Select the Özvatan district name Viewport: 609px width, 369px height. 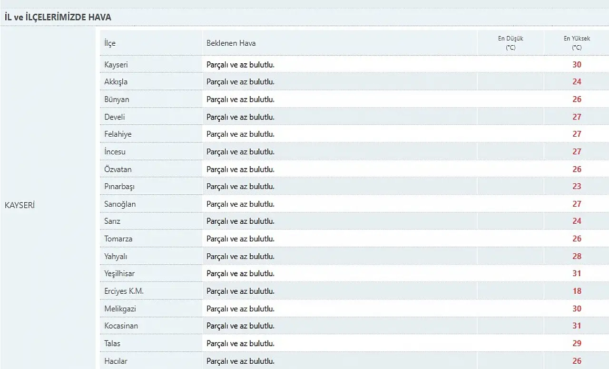coord(118,169)
